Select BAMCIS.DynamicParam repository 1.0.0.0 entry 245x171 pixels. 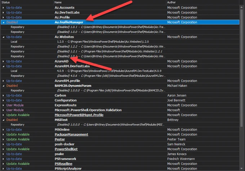[x=111, y=91]
